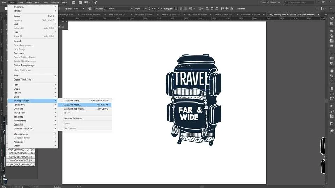Open the Layers panel icon

[332, 88]
